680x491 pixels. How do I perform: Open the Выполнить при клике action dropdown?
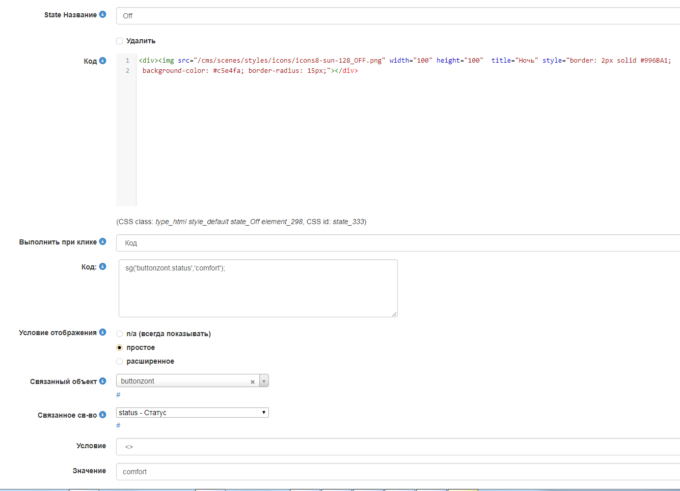tap(397, 243)
